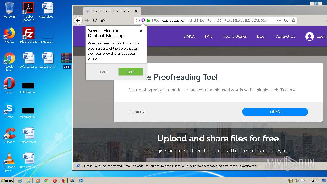
Task: Open the Firefox home page
Action: [103, 20]
